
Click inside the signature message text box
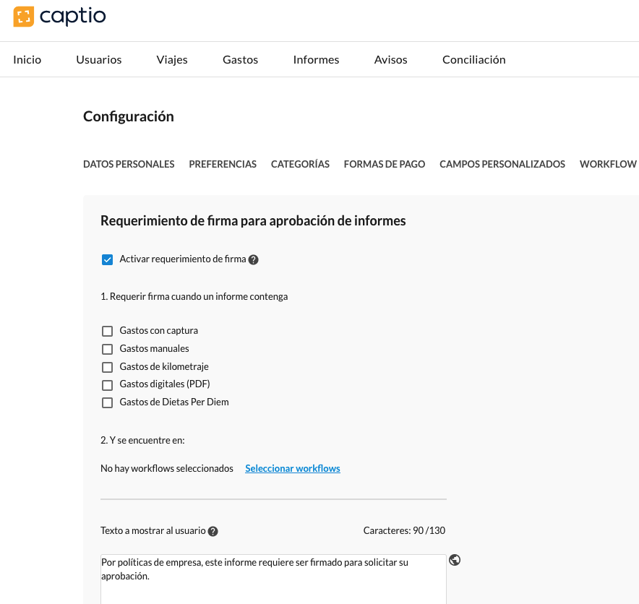(273, 578)
